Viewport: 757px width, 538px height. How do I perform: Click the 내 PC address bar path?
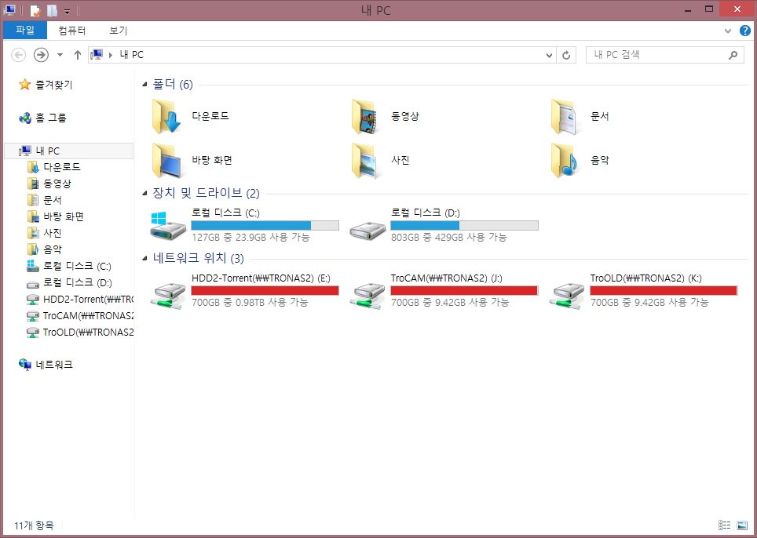(132, 55)
